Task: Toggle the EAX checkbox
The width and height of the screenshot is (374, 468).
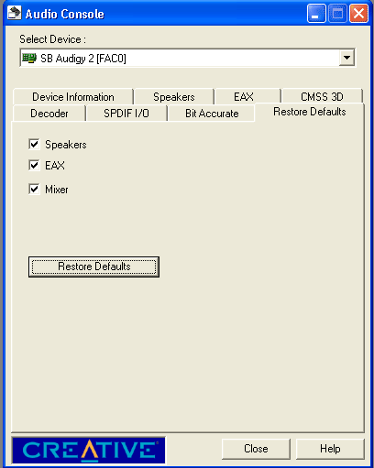Action: point(34,165)
